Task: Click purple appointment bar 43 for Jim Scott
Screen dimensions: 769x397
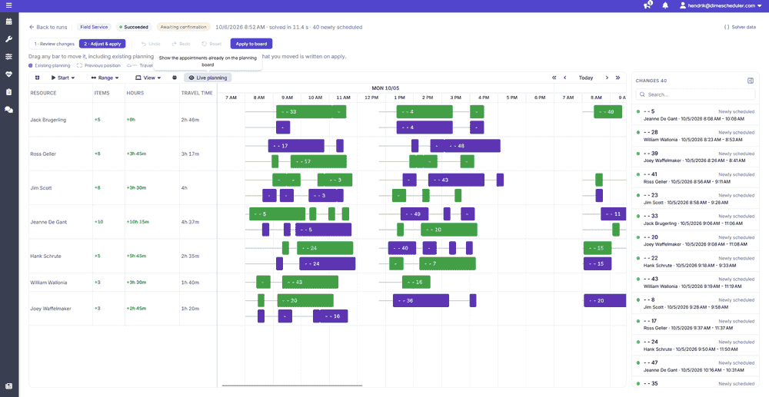Action: pyautogui.click(x=456, y=180)
